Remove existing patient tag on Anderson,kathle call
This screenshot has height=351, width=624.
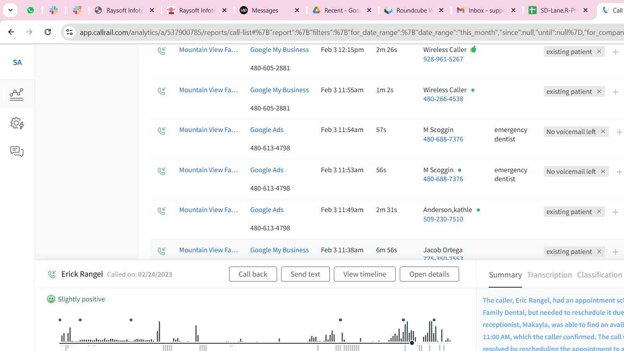(x=599, y=212)
